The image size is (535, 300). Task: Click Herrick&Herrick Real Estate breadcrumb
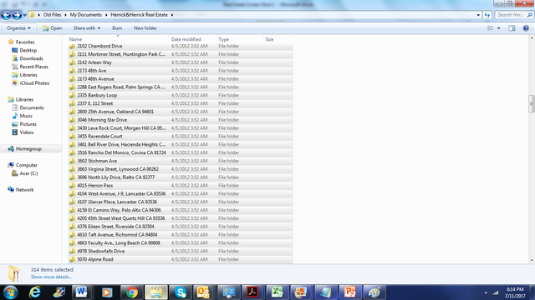tap(139, 15)
